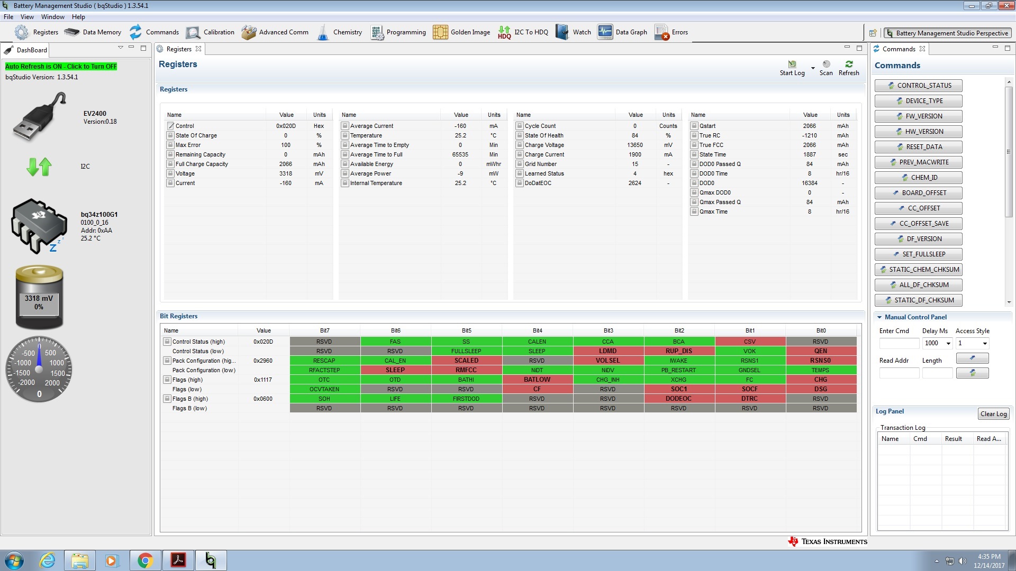Screen dimensions: 1016x571
Task: Launch the Golden Image tool
Action: [440, 32]
